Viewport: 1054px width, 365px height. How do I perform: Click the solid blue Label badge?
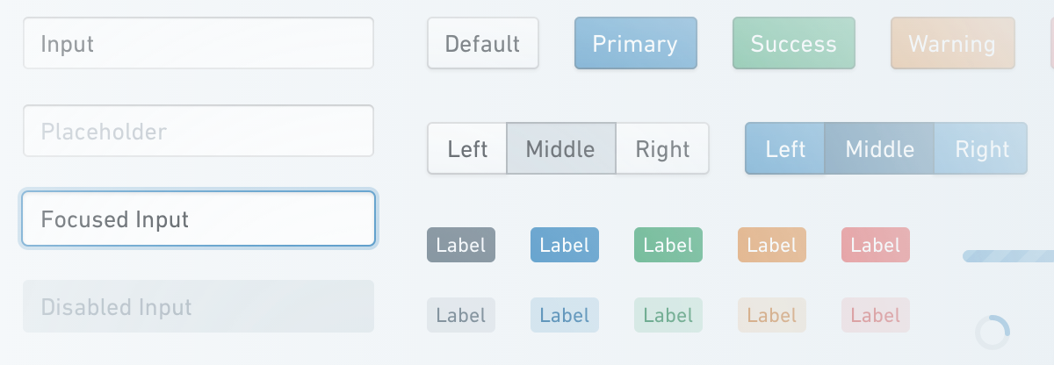click(565, 245)
